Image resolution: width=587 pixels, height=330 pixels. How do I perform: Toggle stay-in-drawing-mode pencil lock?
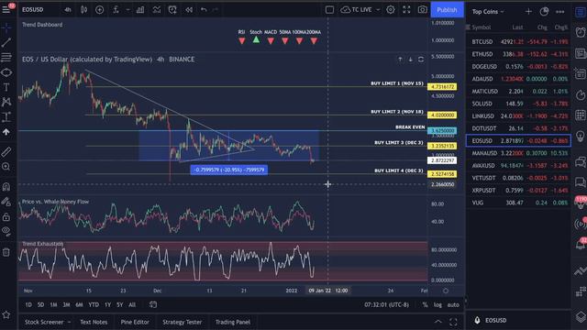coord(6,202)
